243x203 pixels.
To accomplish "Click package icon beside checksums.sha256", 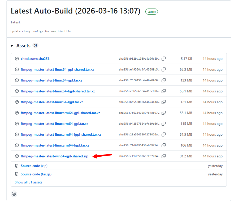I will pos(17,59).
